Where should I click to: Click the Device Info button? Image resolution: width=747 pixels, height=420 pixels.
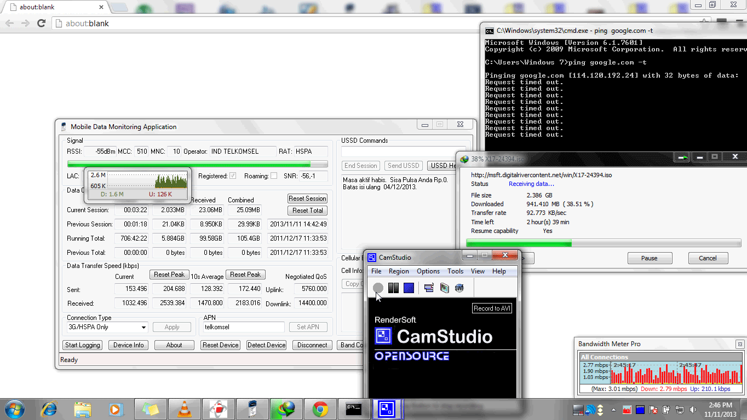point(129,345)
